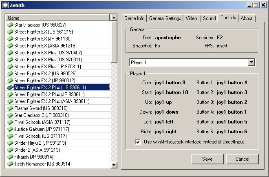This screenshot has height=177, width=269.
Task: Open the General Settings tab
Action: click(165, 18)
